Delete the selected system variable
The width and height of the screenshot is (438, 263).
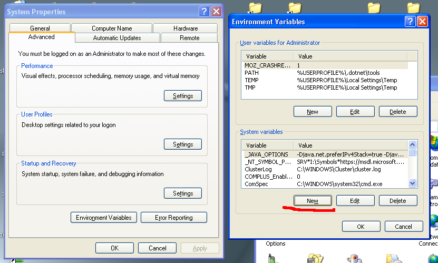pos(398,201)
